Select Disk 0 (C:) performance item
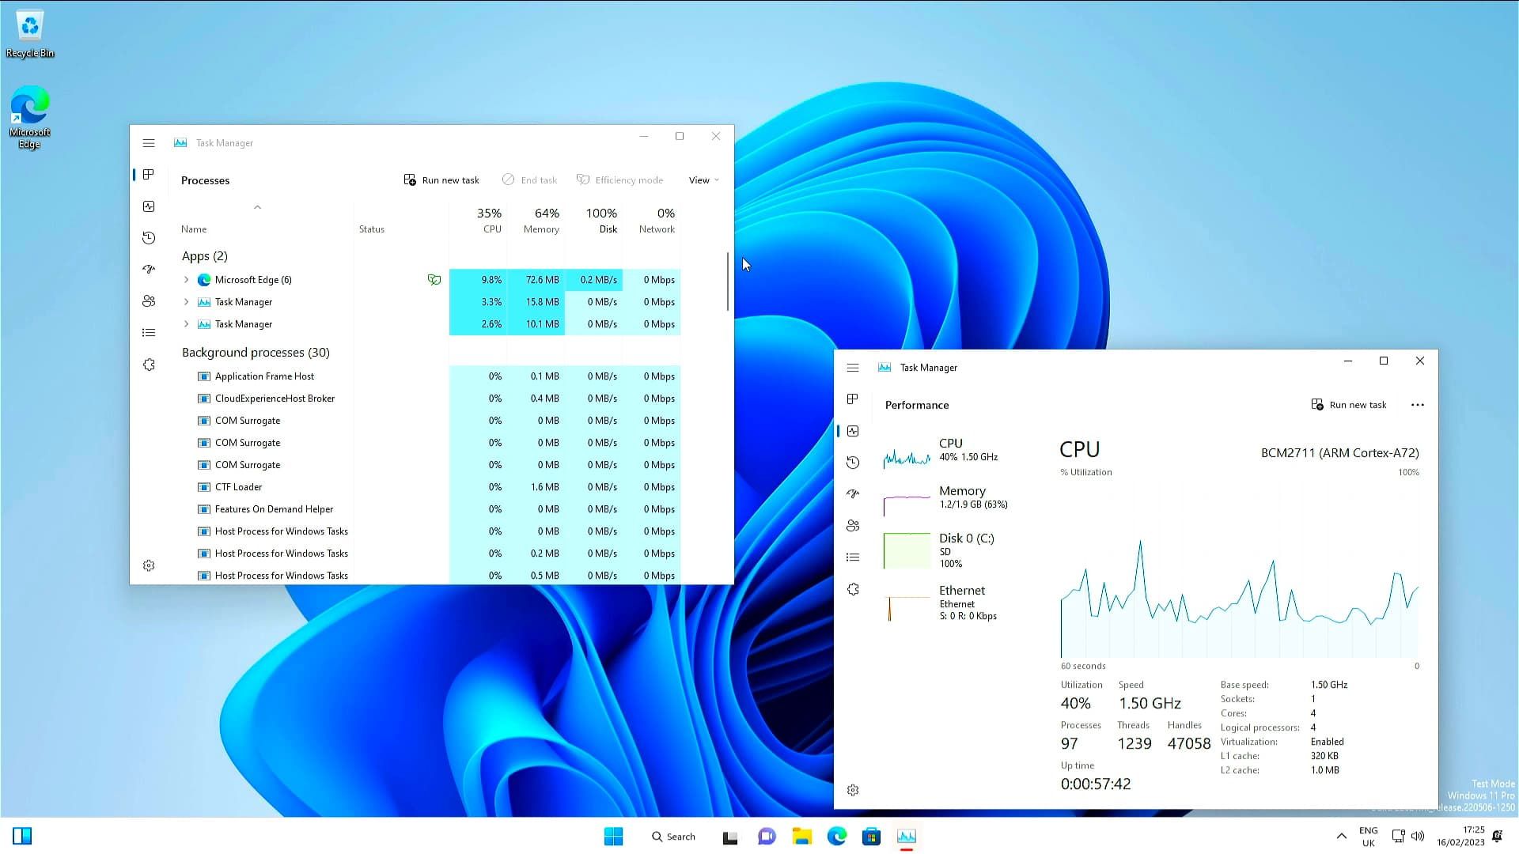The image size is (1519, 854). pos(965,549)
